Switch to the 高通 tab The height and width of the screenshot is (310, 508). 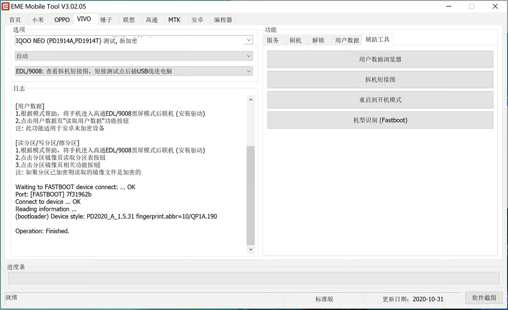152,20
